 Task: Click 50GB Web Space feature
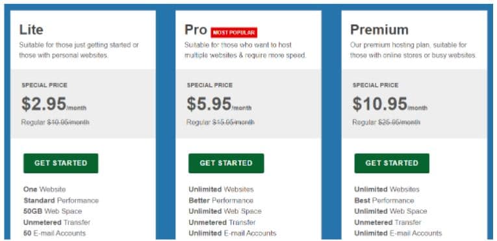click(x=53, y=211)
